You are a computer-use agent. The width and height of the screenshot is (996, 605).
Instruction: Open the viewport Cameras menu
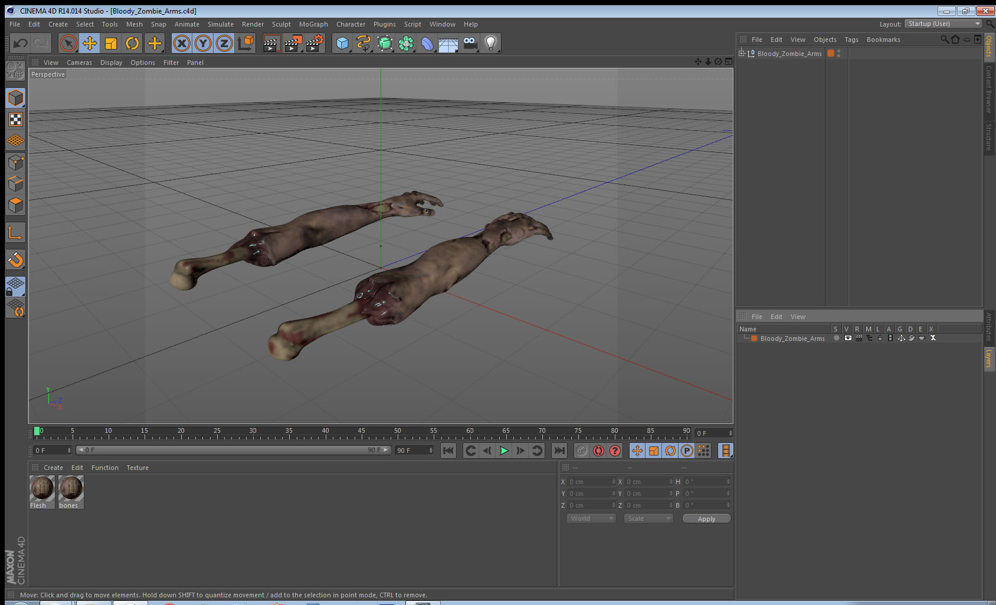tap(79, 63)
